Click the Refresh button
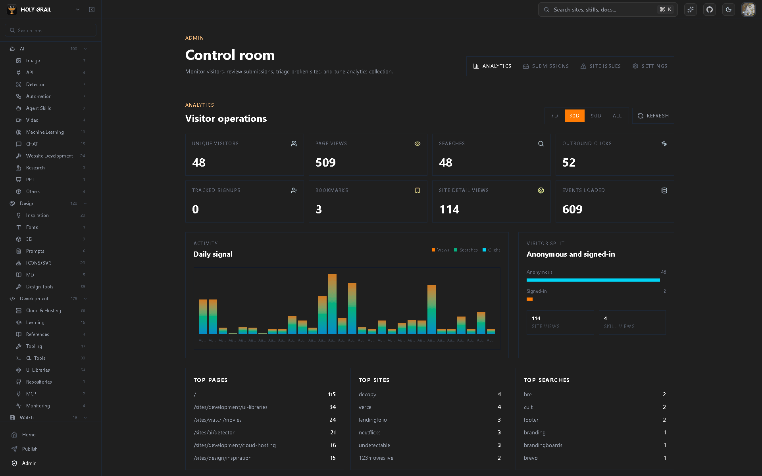Screen dimensions: 762x476 (653, 116)
